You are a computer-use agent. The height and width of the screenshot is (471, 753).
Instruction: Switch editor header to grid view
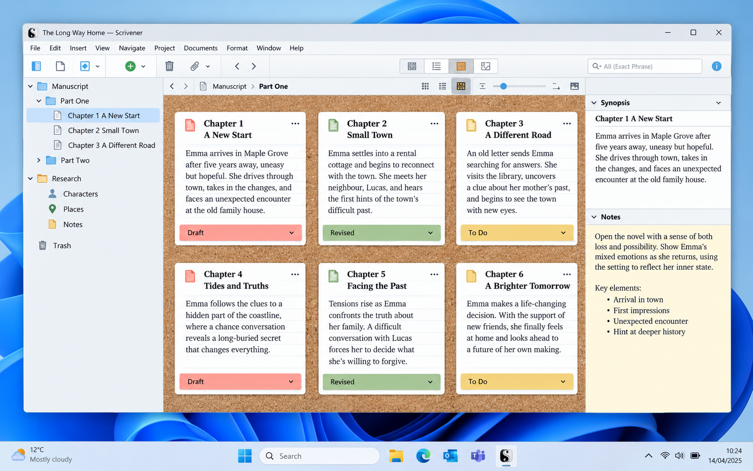[425, 86]
